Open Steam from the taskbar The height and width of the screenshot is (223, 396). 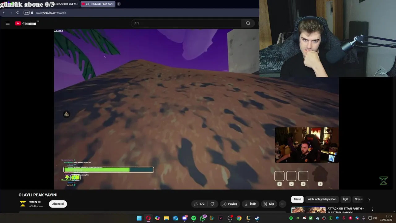(x=257, y=218)
